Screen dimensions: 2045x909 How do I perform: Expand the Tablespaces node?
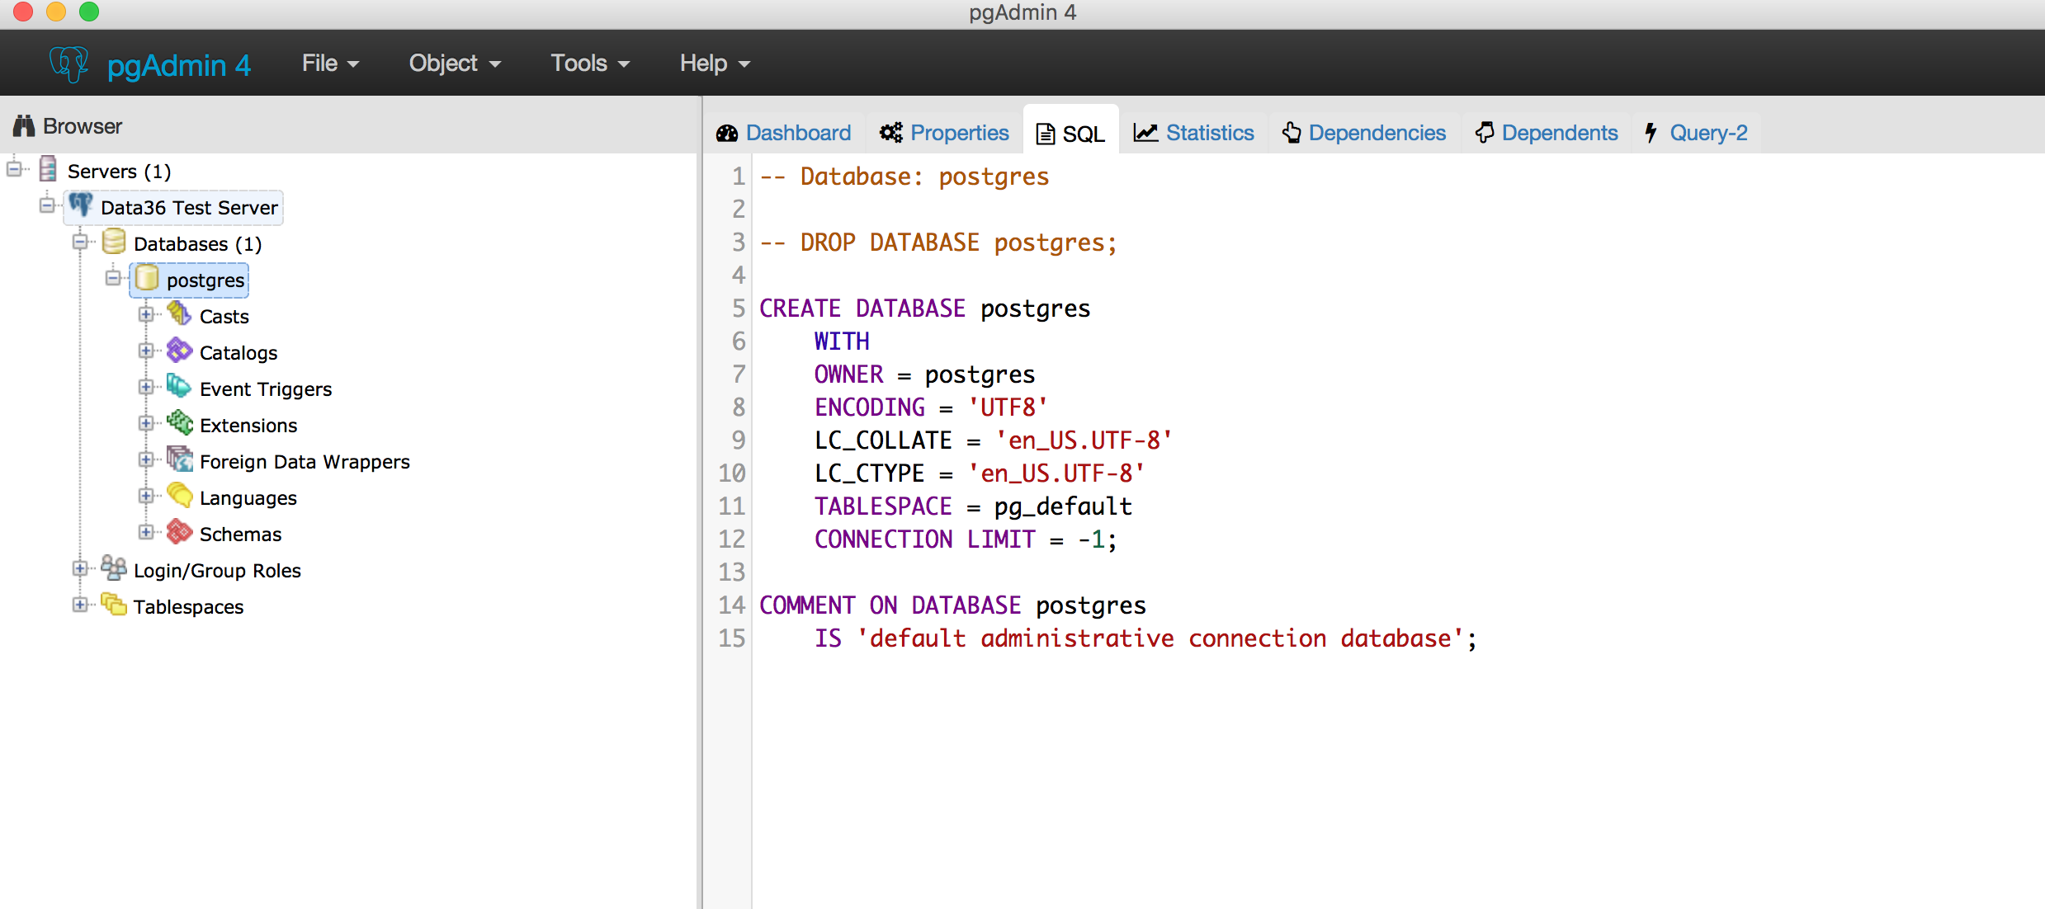(x=80, y=605)
